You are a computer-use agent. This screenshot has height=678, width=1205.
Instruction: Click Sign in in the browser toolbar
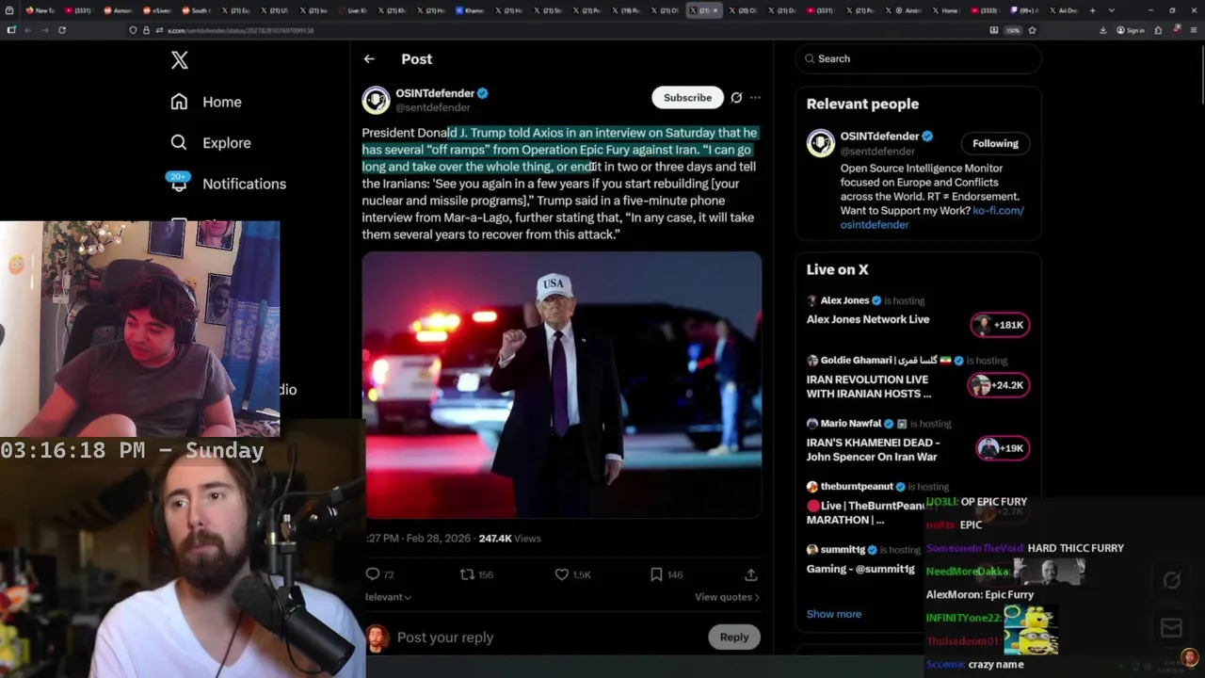click(x=1130, y=30)
